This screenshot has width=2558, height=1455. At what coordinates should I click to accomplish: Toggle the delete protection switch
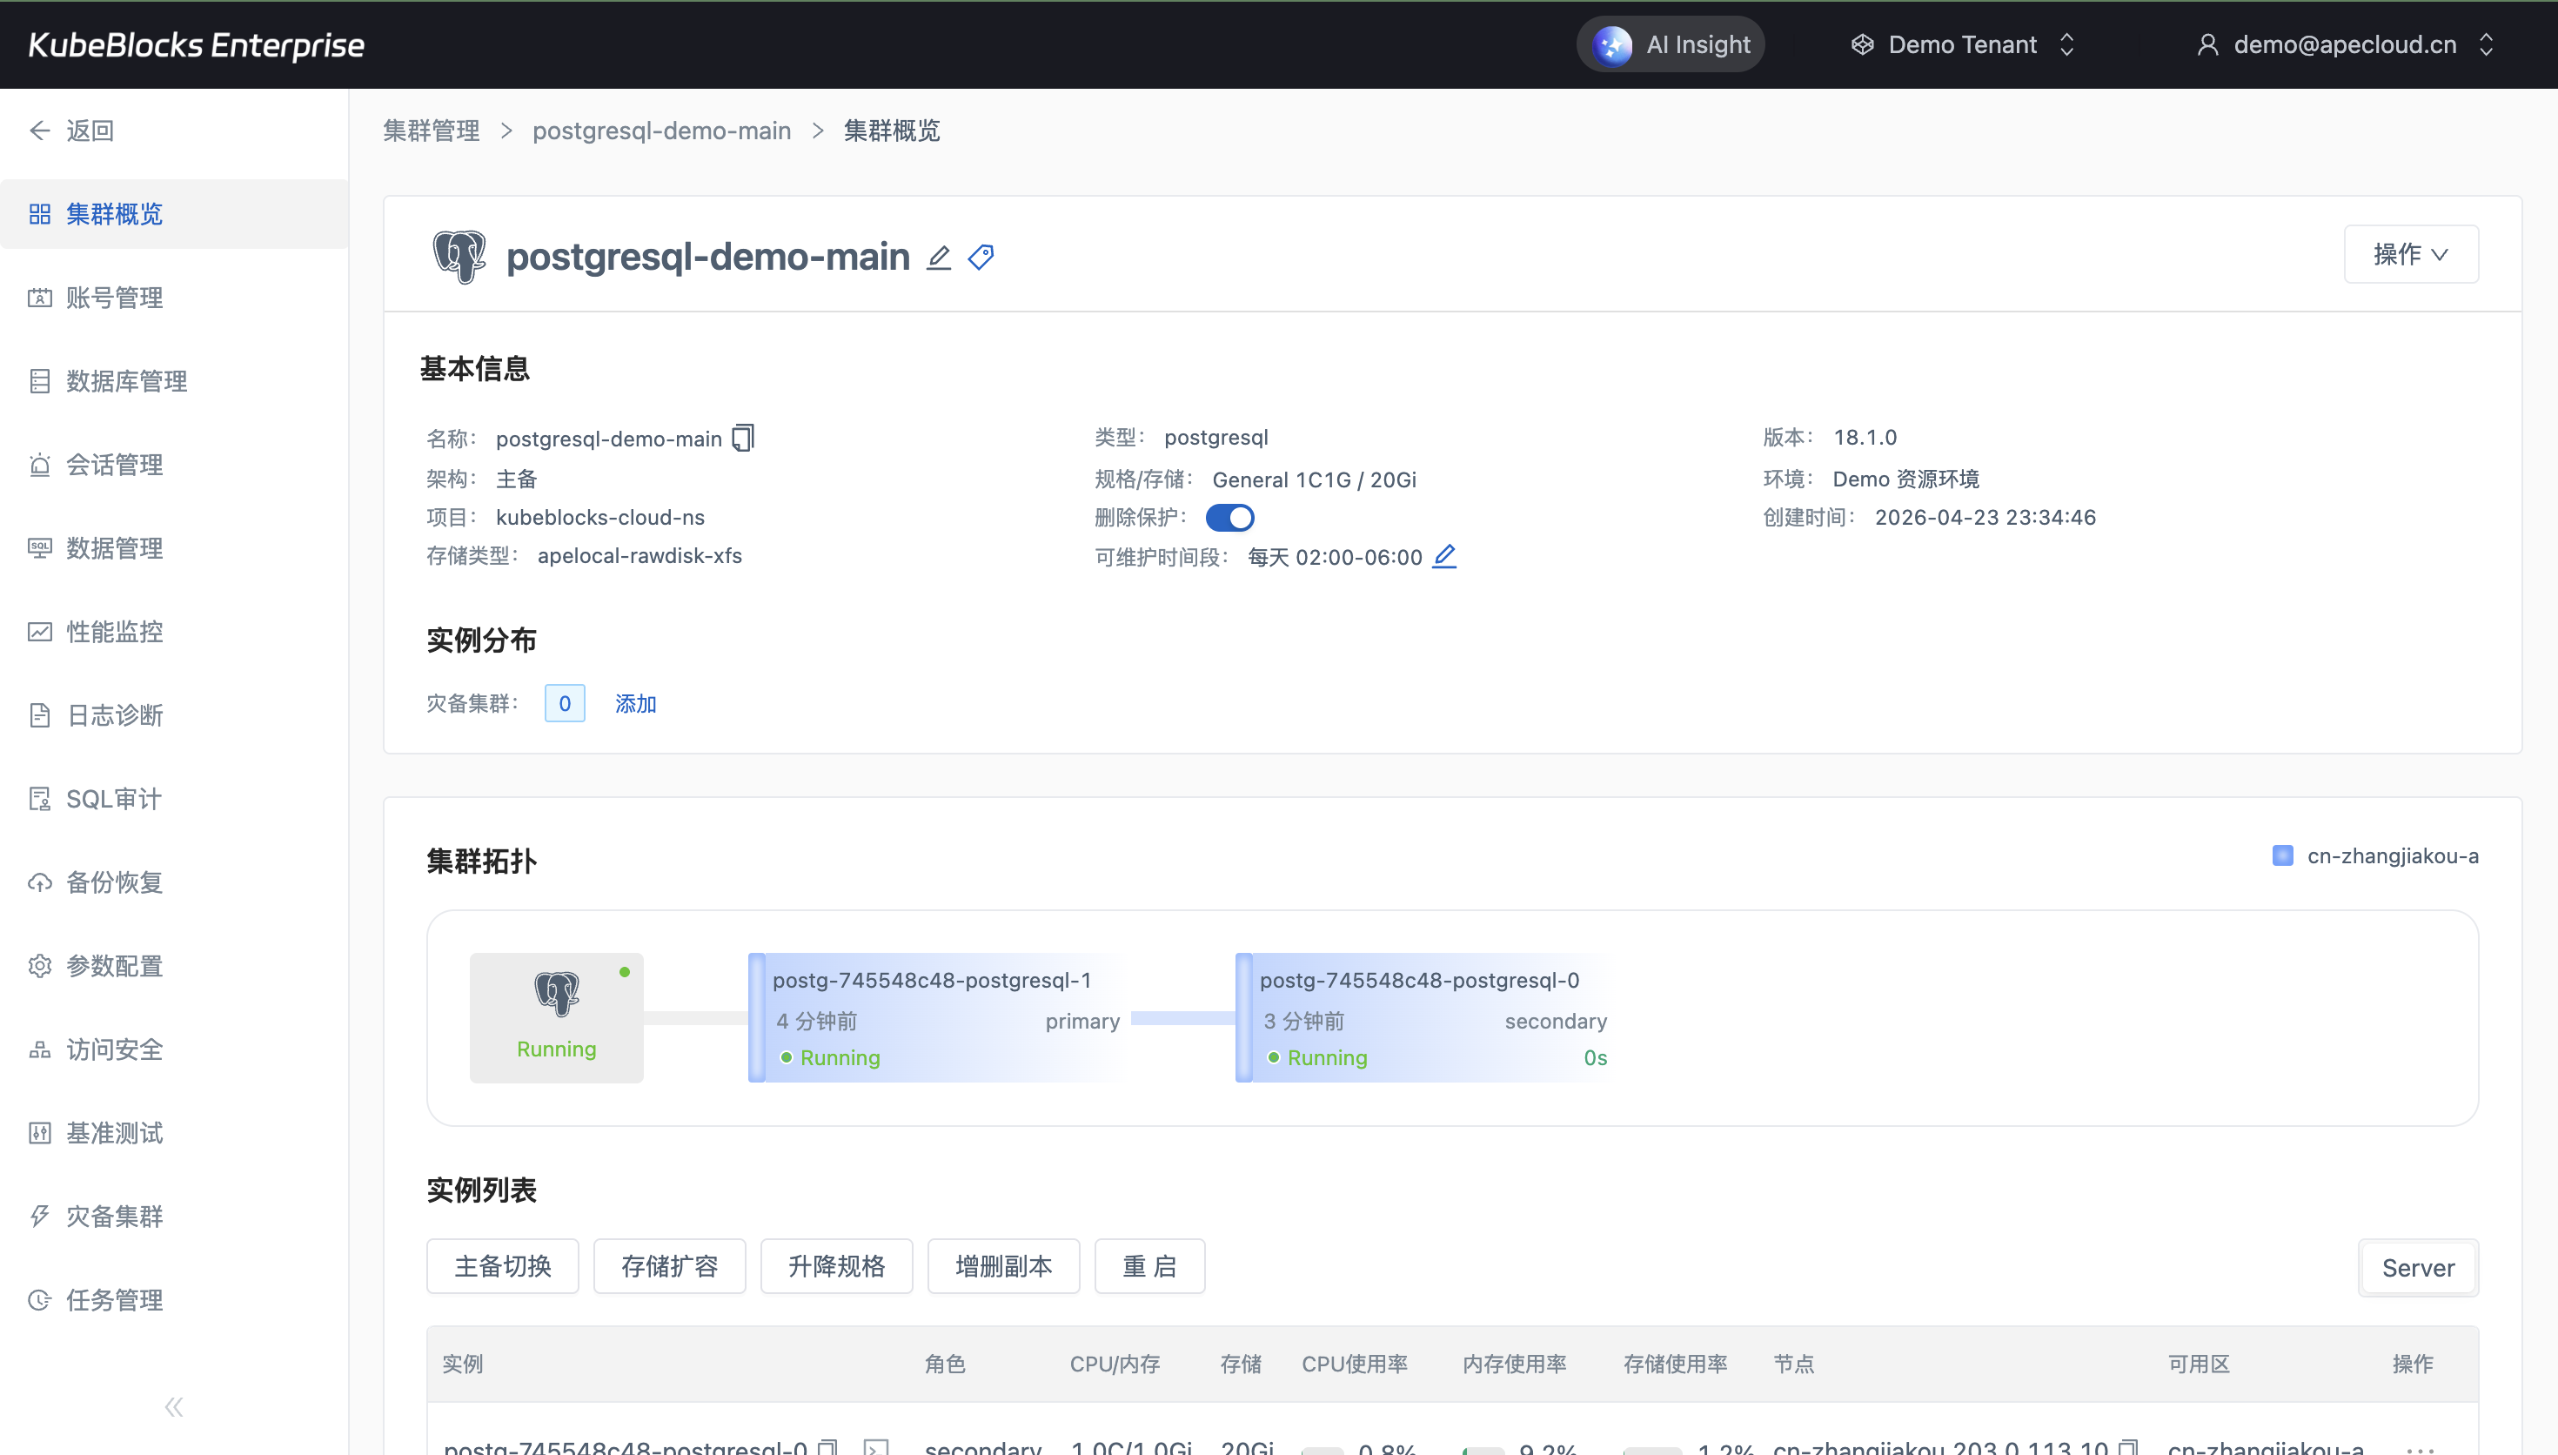1229,518
